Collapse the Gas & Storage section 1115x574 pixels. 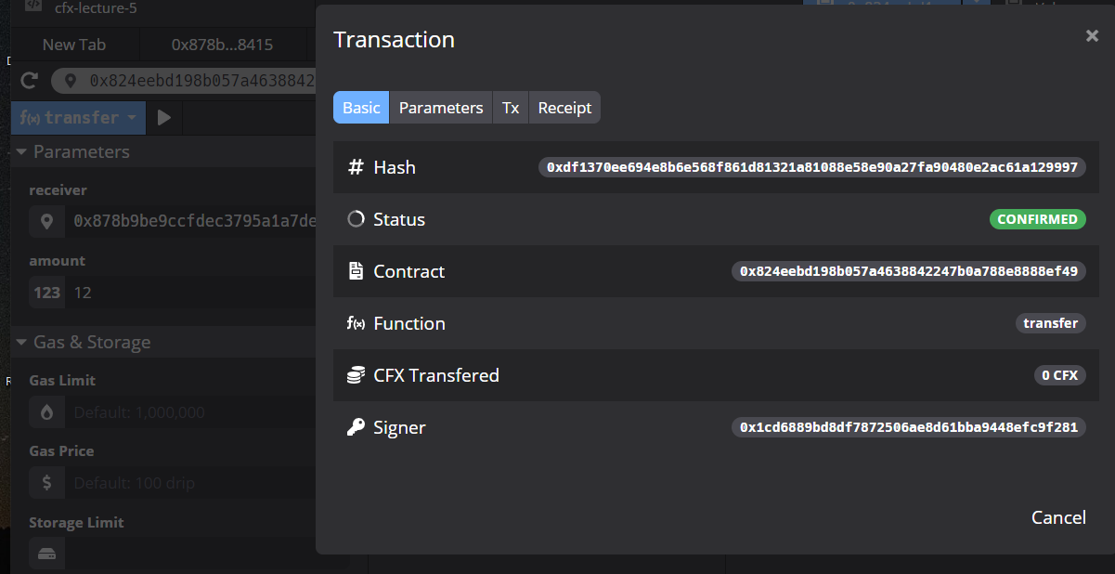[x=22, y=343]
